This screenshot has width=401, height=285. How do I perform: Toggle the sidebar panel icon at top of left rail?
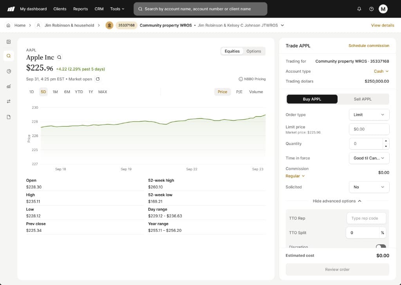[9, 41]
